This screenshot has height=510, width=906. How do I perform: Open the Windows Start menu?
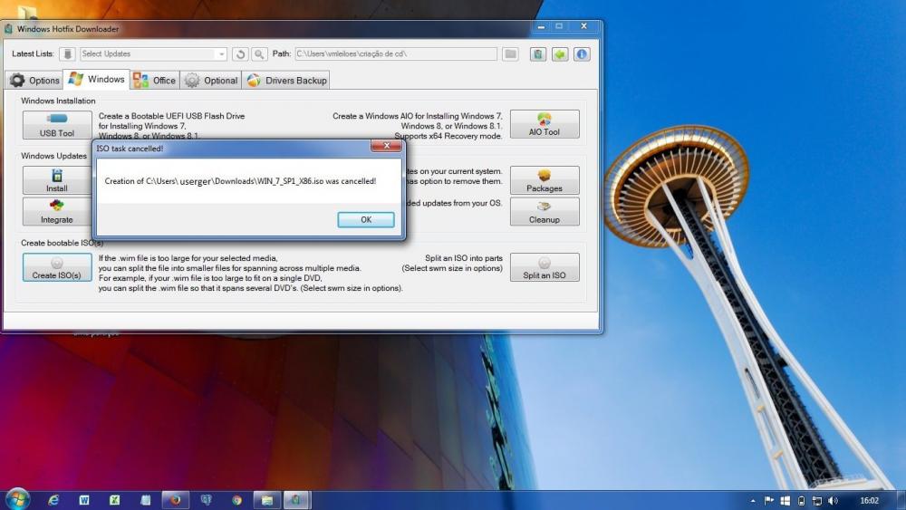17,499
